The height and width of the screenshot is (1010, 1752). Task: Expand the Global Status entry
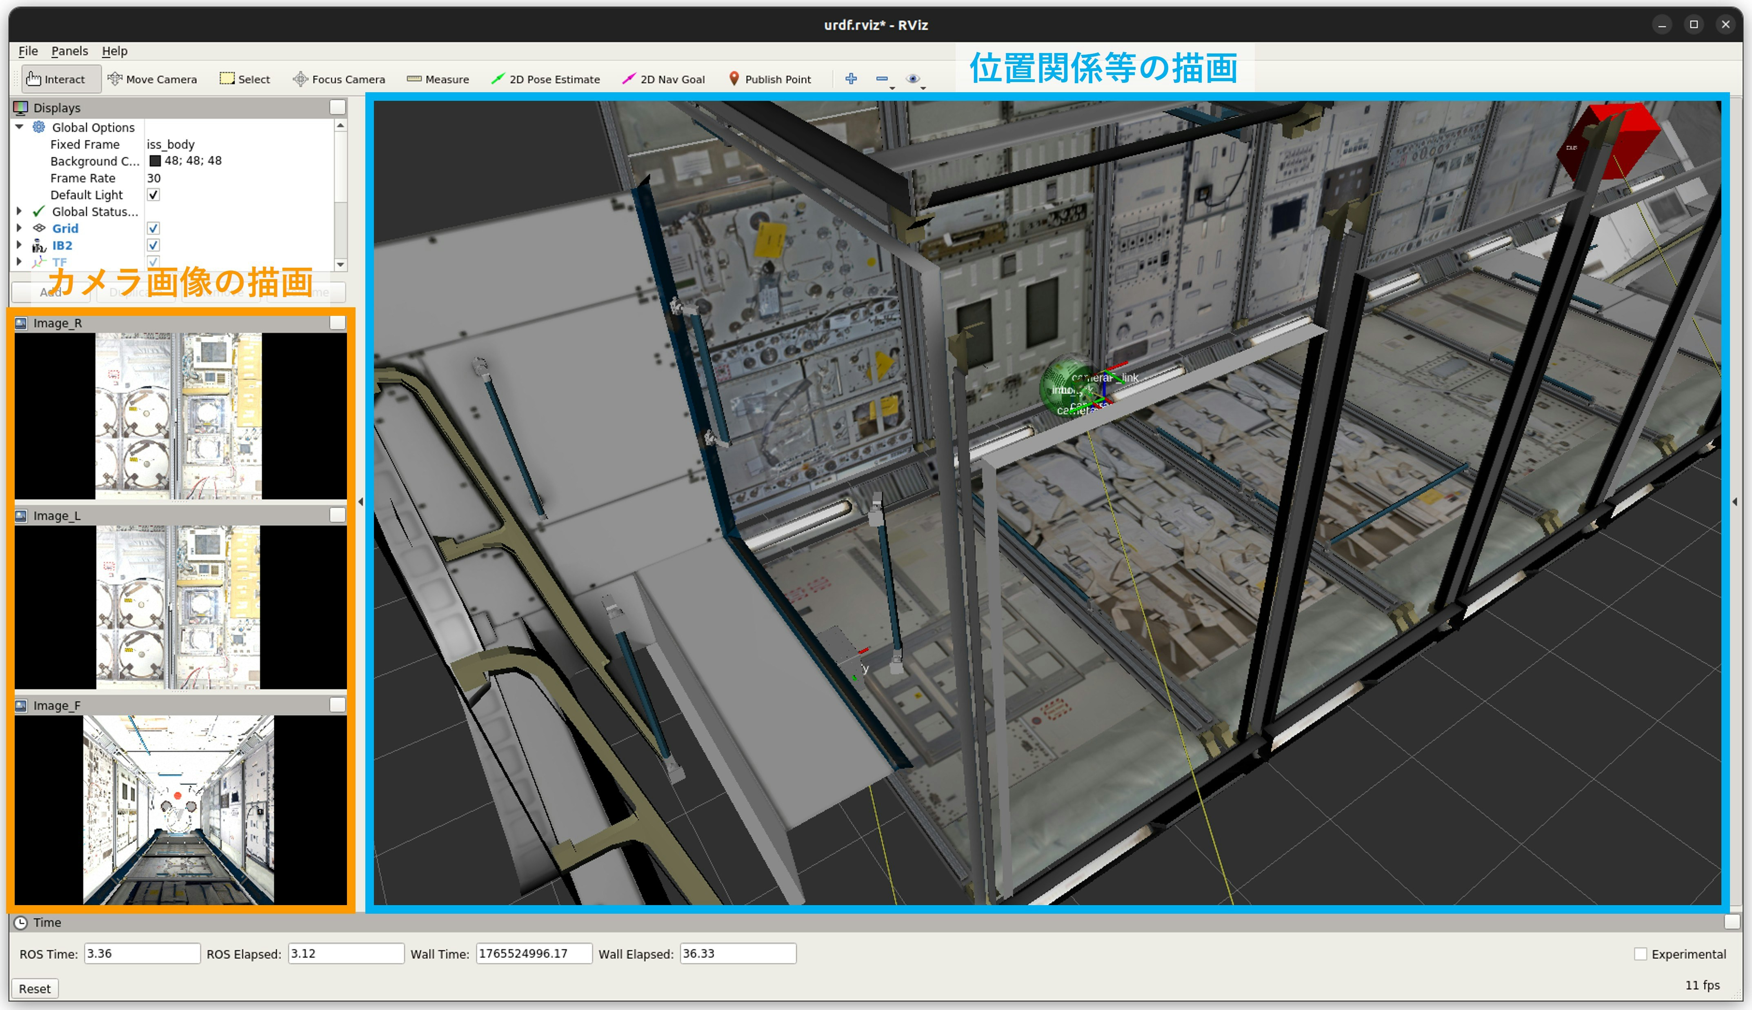(20, 211)
